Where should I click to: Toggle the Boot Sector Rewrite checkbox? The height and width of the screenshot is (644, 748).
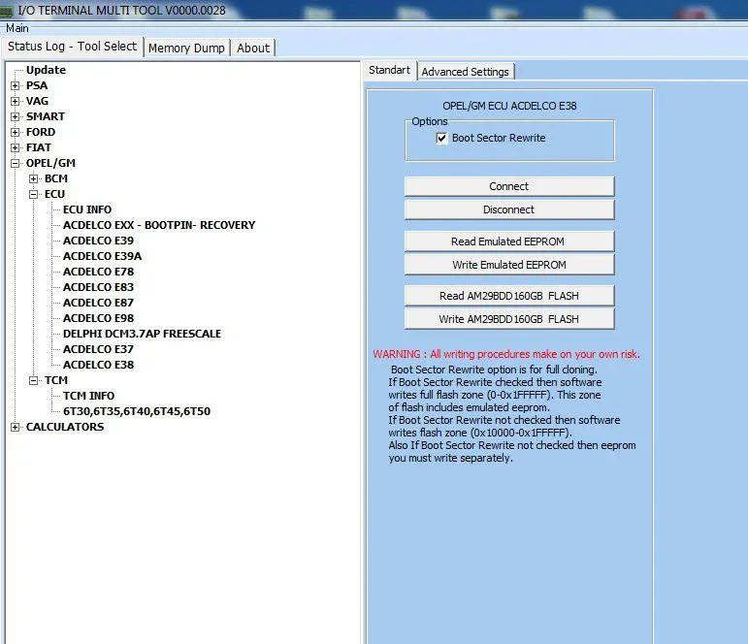[442, 139]
